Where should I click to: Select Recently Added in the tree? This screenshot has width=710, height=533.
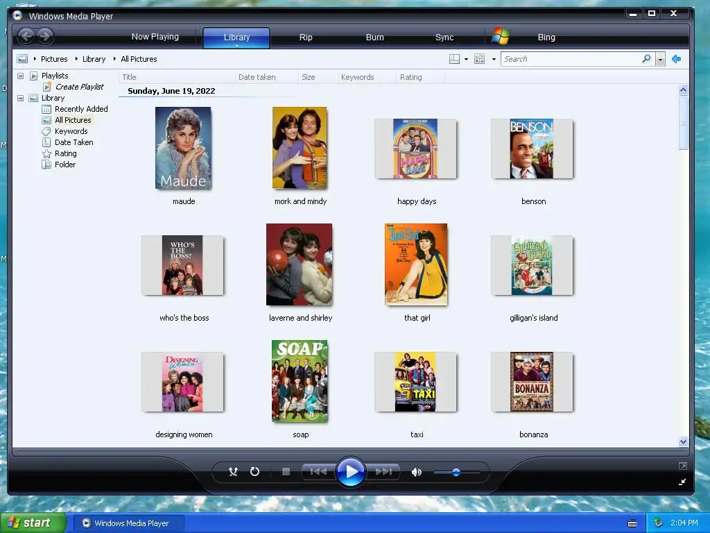81,109
